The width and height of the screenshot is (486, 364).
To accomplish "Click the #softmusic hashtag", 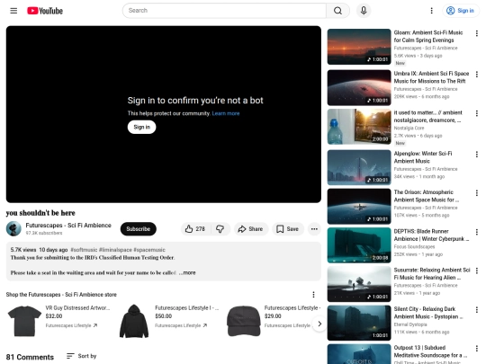I will tap(84, 250).
